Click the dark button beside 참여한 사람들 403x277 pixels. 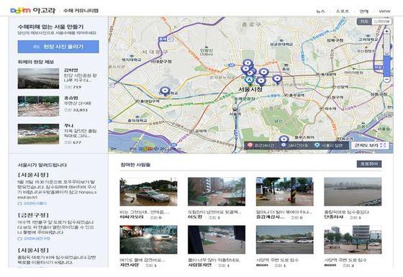[x=369, y=164]
